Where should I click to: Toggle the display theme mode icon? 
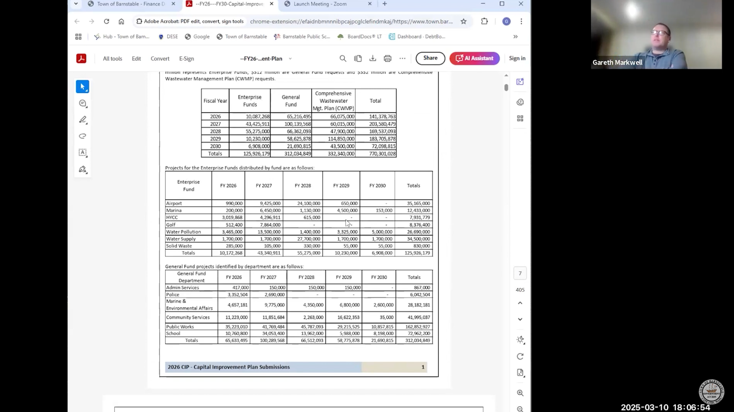pos(520,339)
